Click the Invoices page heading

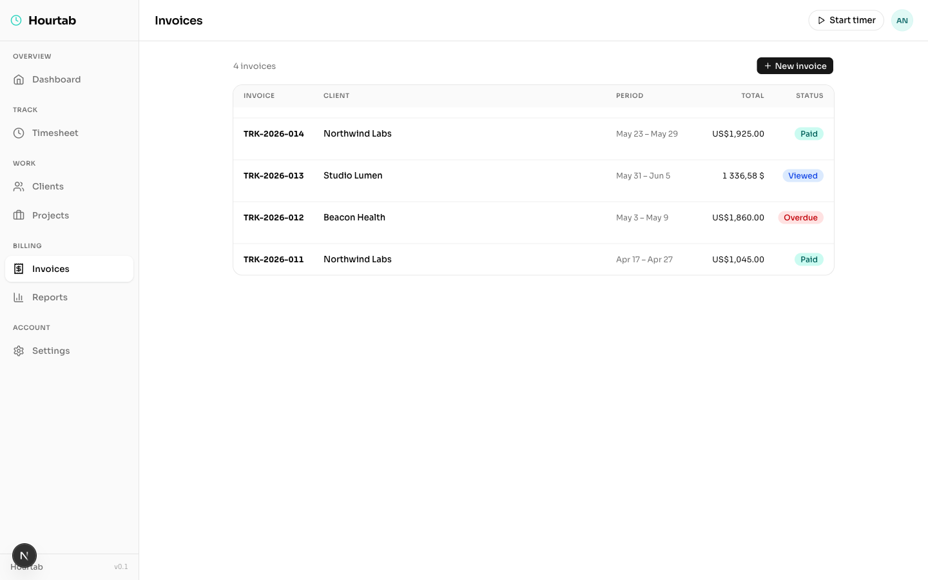click(x=179, y=21)
